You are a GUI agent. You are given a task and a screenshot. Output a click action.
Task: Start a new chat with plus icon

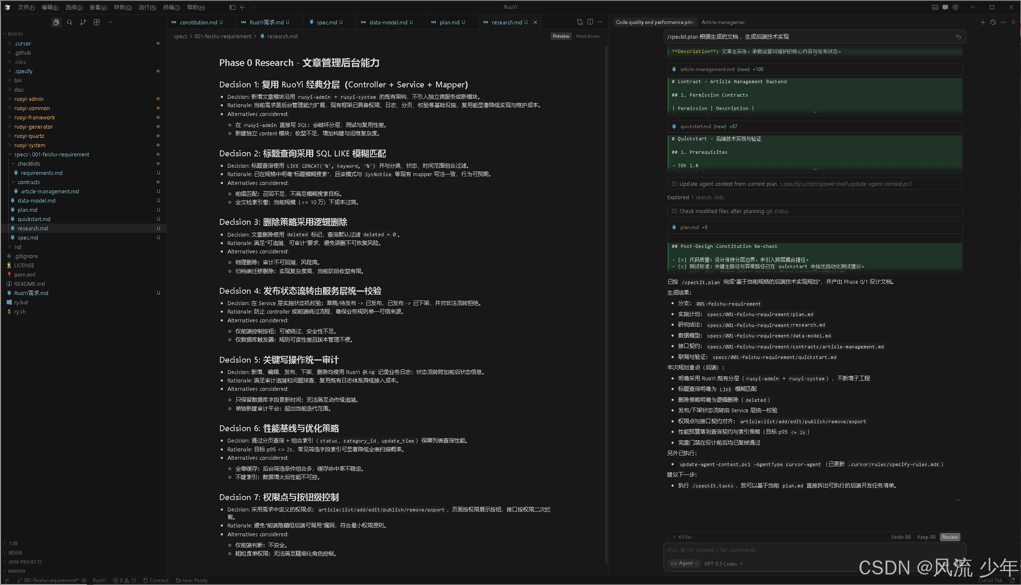click(x=983, y=22)
